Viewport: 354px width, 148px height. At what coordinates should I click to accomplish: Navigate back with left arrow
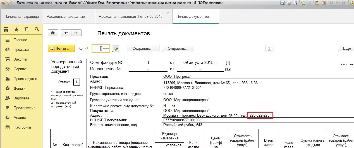coord(66,33)
